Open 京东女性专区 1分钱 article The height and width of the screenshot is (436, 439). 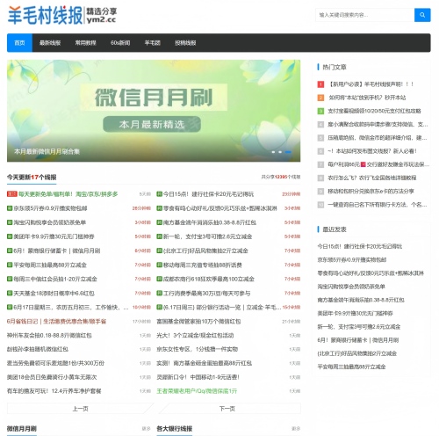[x=197, y=349]
